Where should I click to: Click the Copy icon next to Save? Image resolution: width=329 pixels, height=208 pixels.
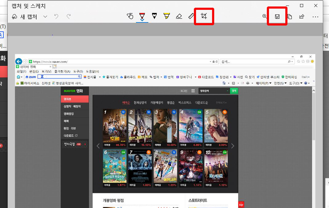(290, 17)
